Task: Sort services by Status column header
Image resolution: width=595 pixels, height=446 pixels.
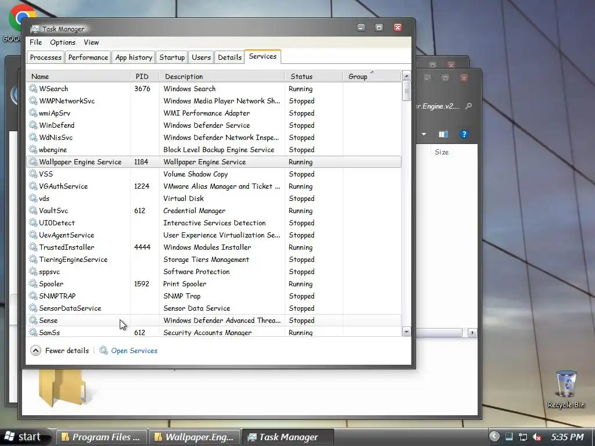Action: coord(314,76)
